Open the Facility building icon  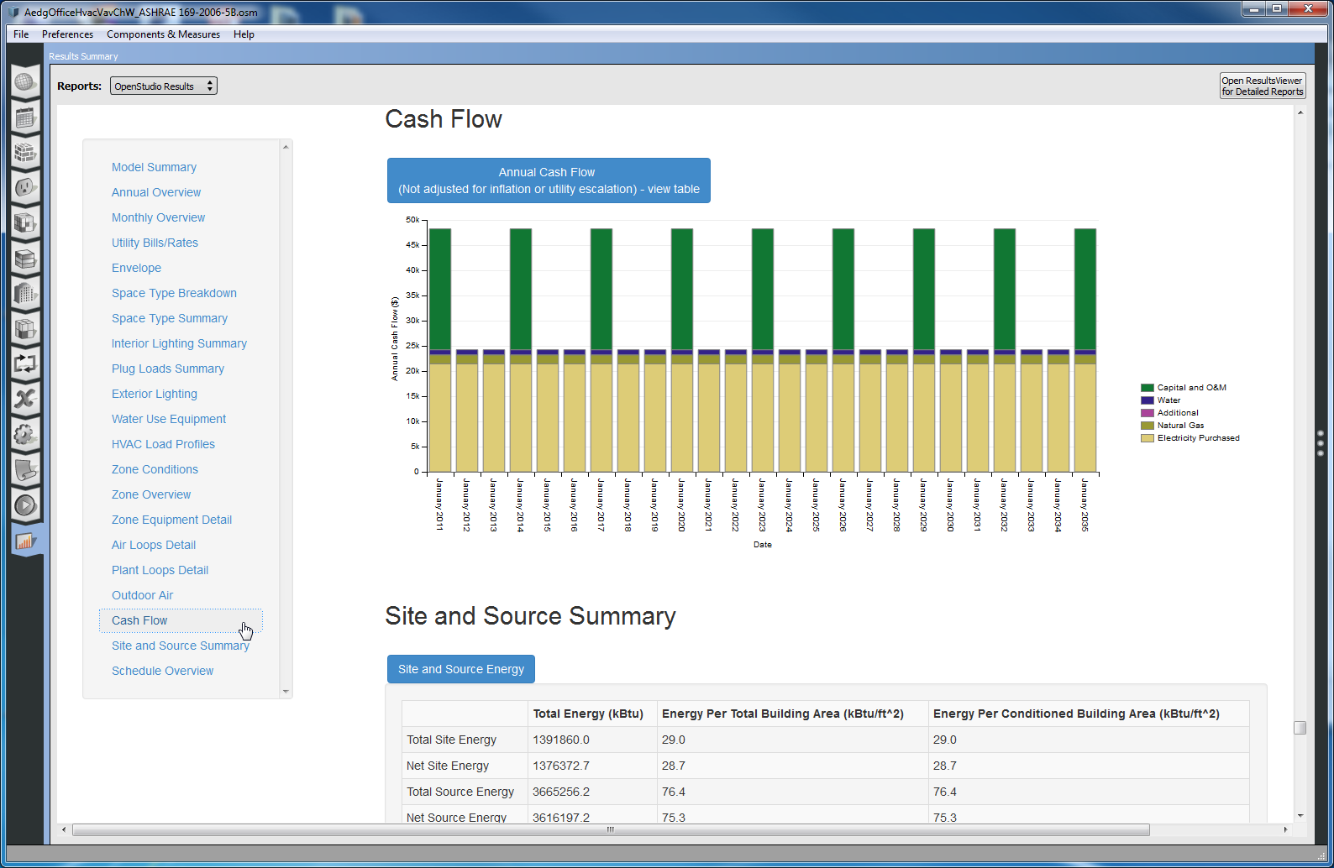pyautogui.click(x=25, y=294)
